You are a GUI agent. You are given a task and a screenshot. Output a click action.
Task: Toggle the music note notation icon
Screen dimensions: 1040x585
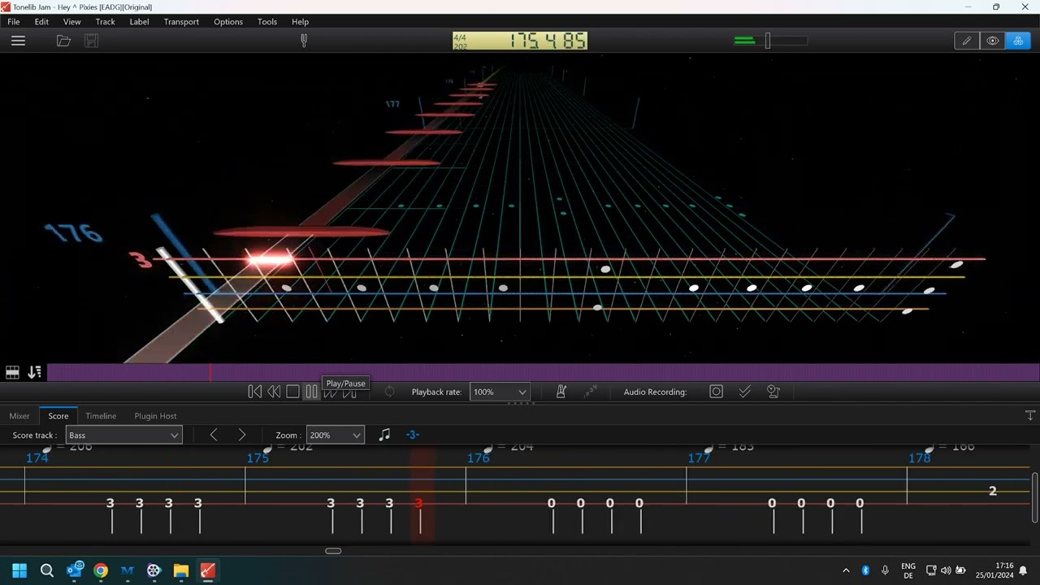pyautogui.click(x=384, y=435)
